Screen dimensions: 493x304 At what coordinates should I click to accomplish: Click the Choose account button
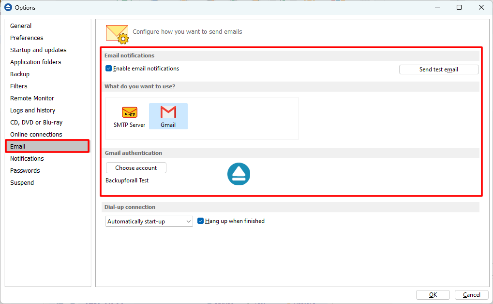coord(135,167)
